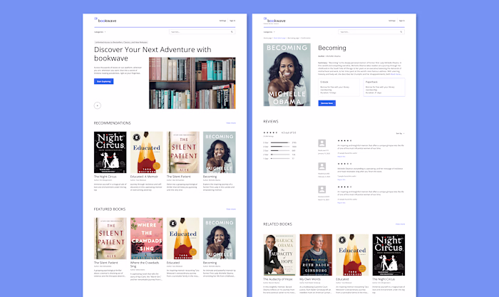Click first reviewer's avatar icon

(x=322, y=143)
